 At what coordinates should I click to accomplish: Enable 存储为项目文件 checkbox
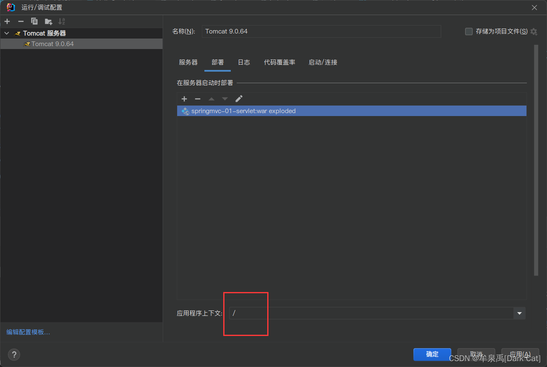point(469,31)
